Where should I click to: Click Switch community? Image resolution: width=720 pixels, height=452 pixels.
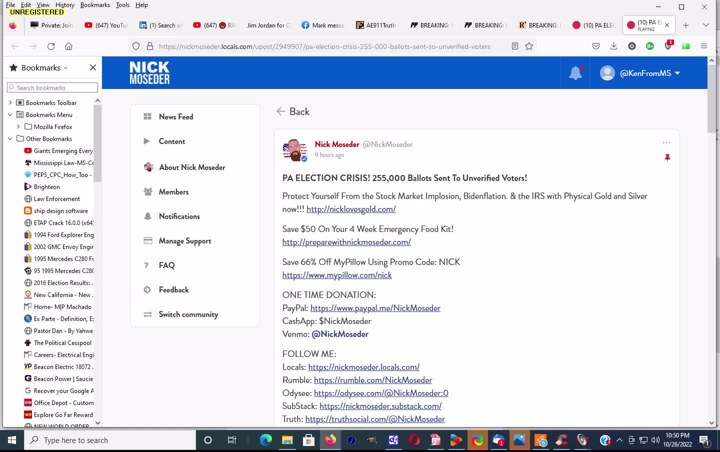[x=188, y=314]
